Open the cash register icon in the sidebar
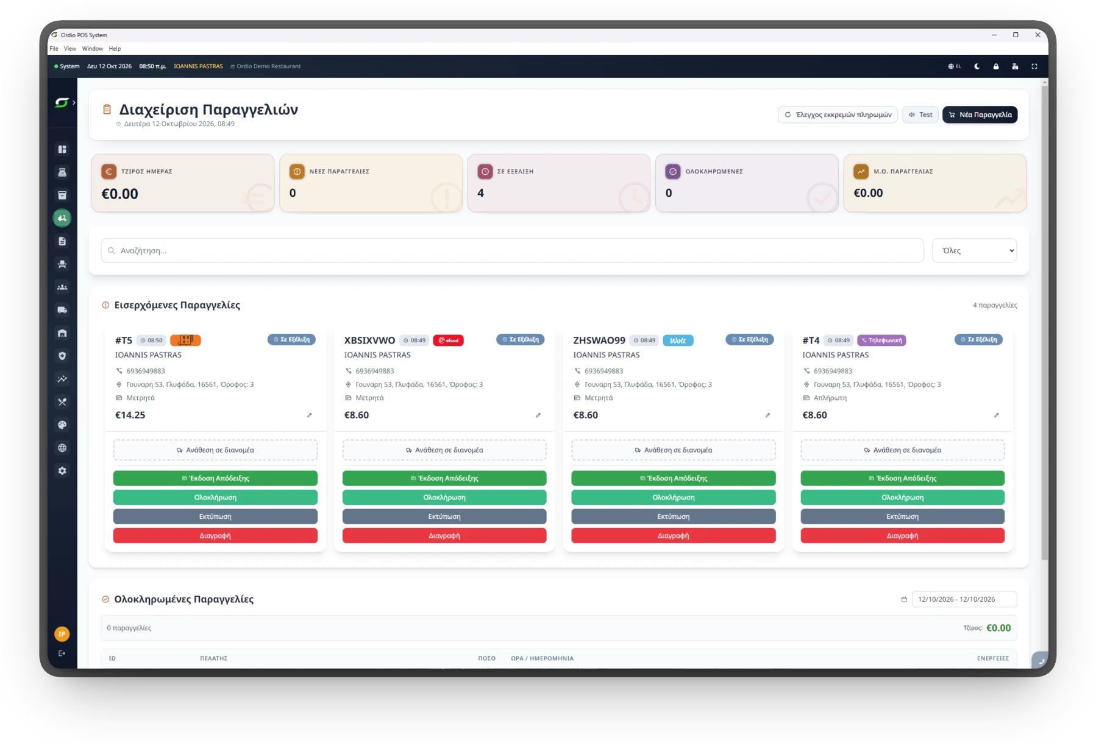This screenshot has width=1096, height=743. pyautogui.click(x=62, y=172)
